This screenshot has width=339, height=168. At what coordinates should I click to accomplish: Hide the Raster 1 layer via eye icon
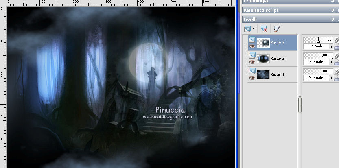coord(252,78)
